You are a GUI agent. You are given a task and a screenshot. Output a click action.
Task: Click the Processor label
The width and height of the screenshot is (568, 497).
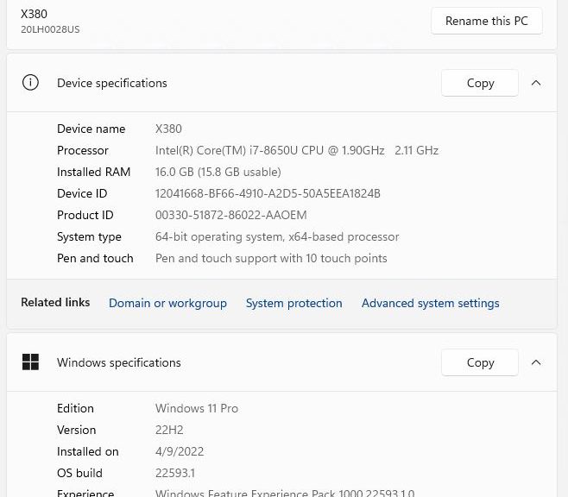coord(83,150)
